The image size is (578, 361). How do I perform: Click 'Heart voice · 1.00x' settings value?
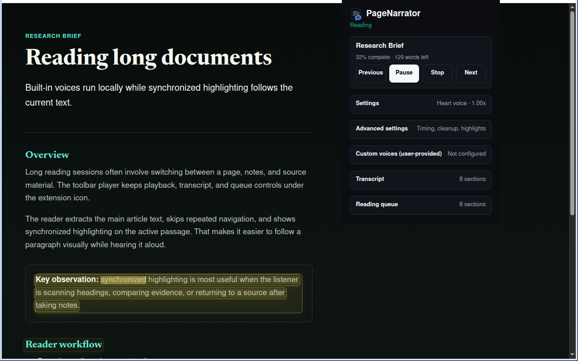(461, 103)
